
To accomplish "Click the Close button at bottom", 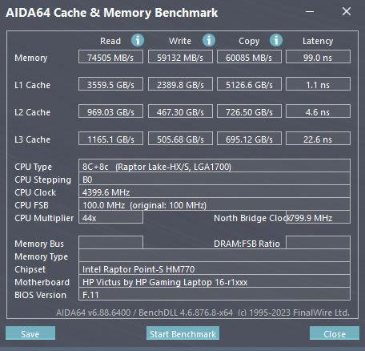I will click(x=335, y=333).
